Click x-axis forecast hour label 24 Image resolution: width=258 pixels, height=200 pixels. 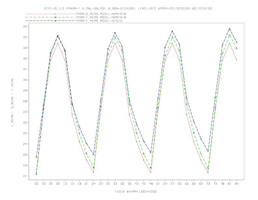click(x=93, y=184)
